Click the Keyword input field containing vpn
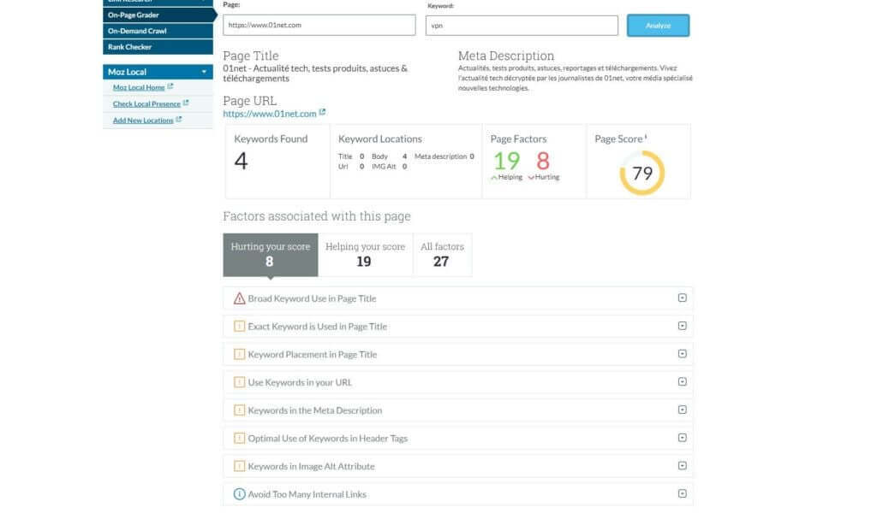877x513 pixels. [x=521, y=25]
